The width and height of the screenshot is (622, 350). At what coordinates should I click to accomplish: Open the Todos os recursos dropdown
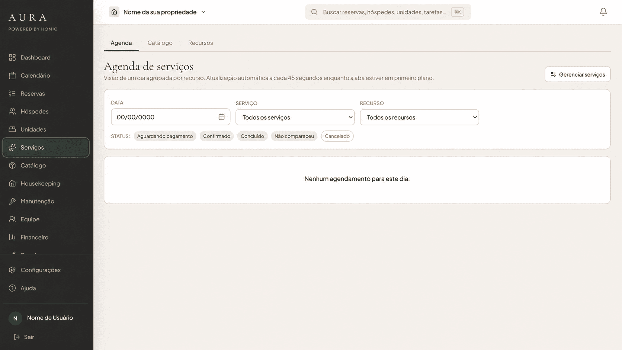(419, 117)
